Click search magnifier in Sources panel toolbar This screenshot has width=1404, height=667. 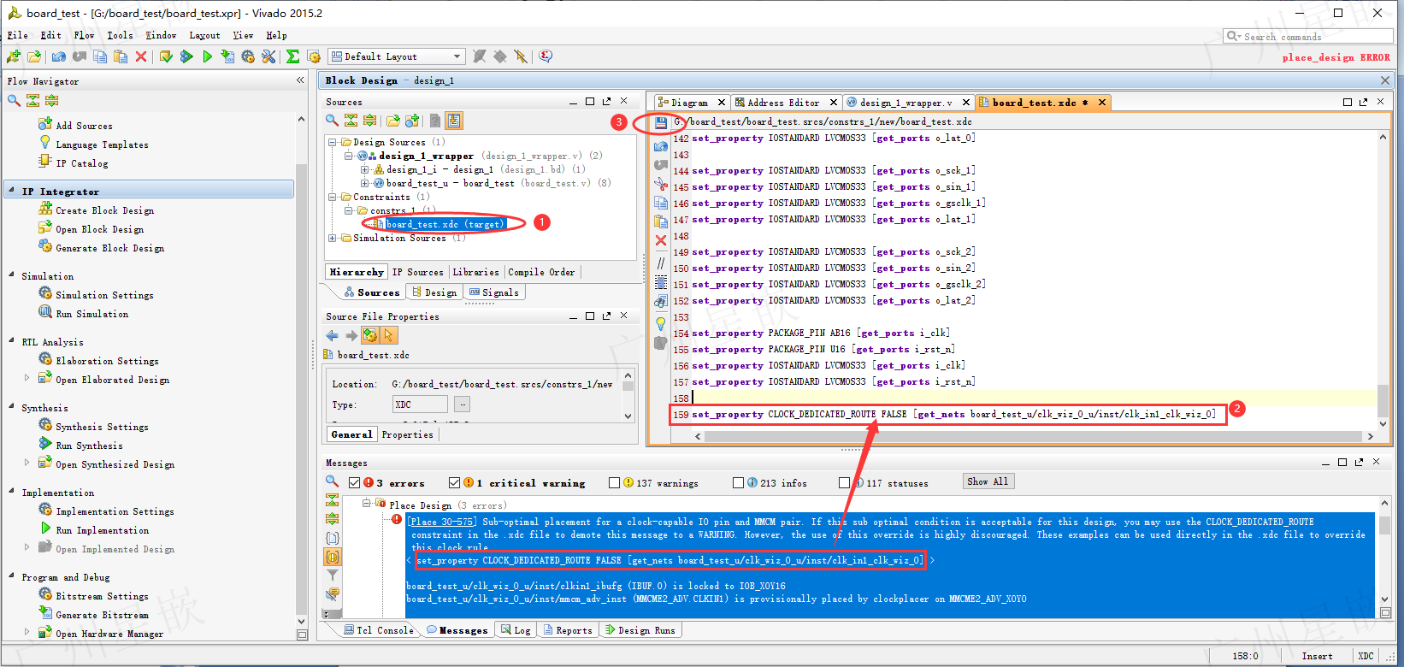[332, 121]
